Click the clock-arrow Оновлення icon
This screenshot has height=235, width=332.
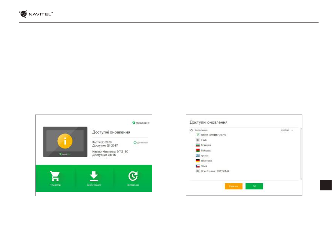[133, 176]
